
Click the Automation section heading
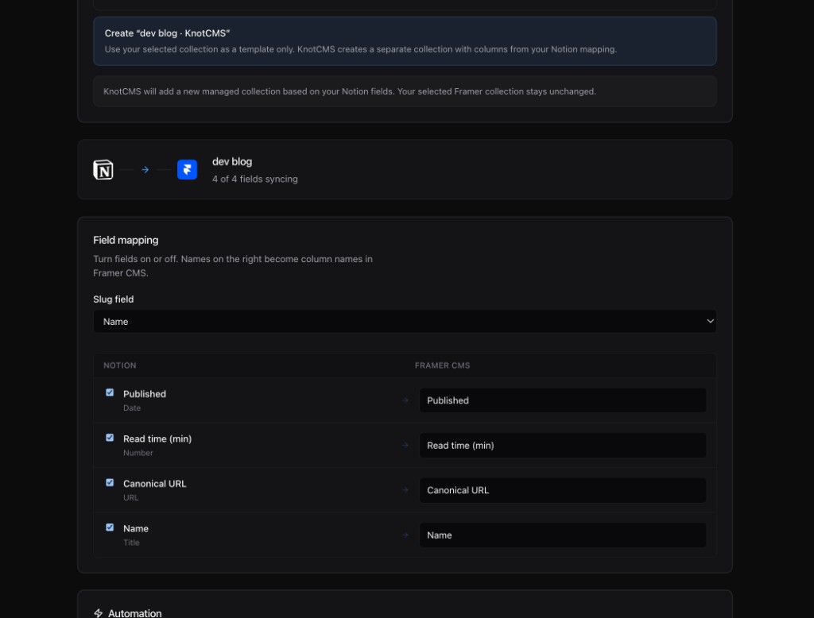[x=135, y=613]
